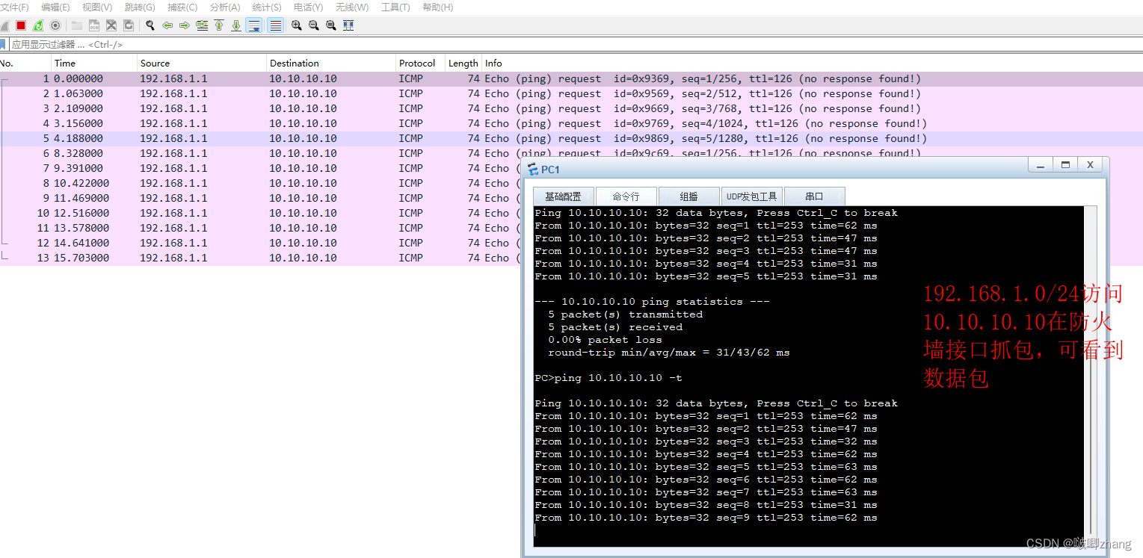Find a packet with magnifier icon
Viewport: 1143px width, 558px height.
[150, 25]
